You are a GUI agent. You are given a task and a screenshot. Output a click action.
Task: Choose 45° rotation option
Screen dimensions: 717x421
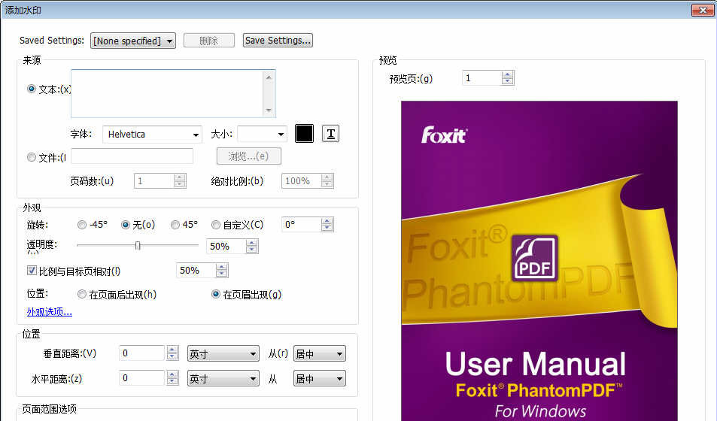click(175, 225)
